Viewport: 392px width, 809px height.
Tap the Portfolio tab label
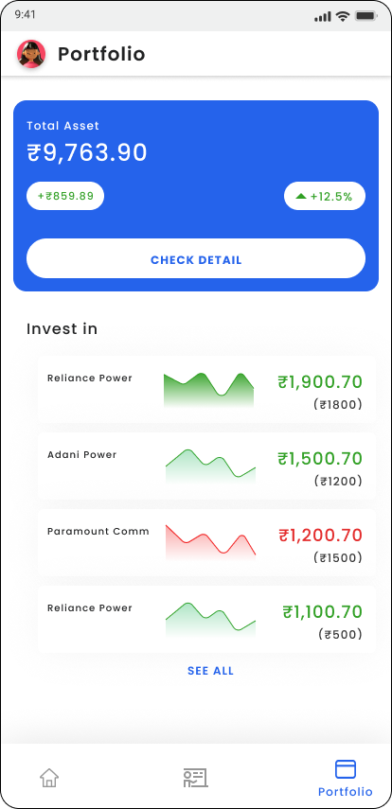345,791
